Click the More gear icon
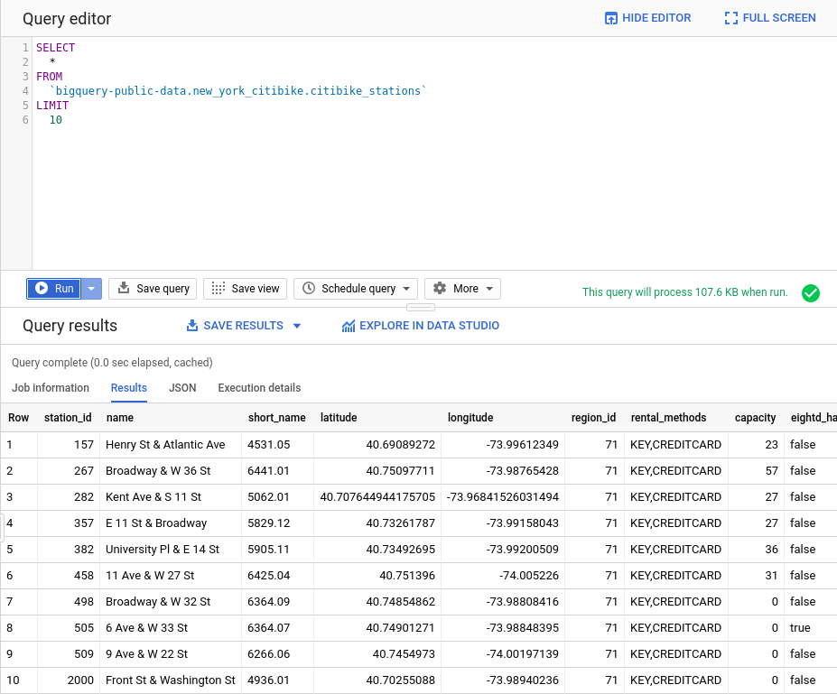This screenshot has height=694, width=837. pyautogui.click(x=440, y=289)
